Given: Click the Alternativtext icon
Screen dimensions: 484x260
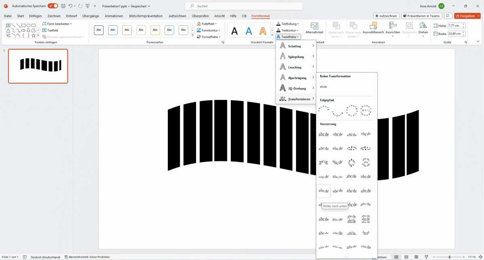Looking at the screenshot, I should 314,28.
